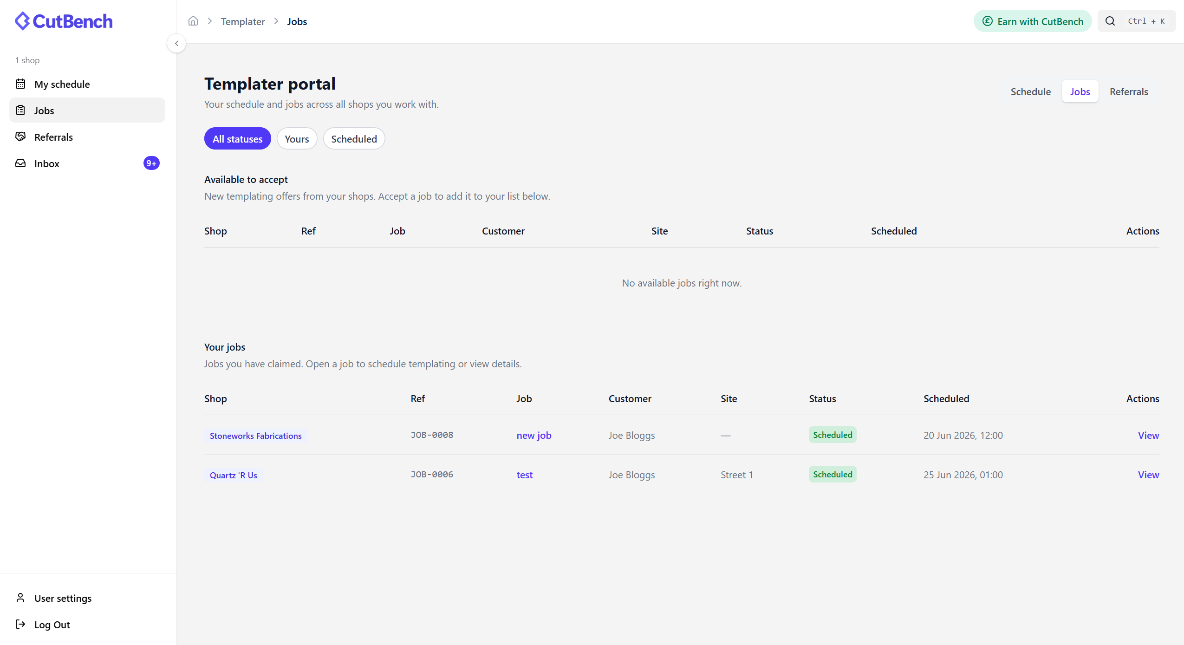The height and width of the screenshot is (645, 1184).
Task: Click View for JOB-0006
Action: click(1148, 475)
